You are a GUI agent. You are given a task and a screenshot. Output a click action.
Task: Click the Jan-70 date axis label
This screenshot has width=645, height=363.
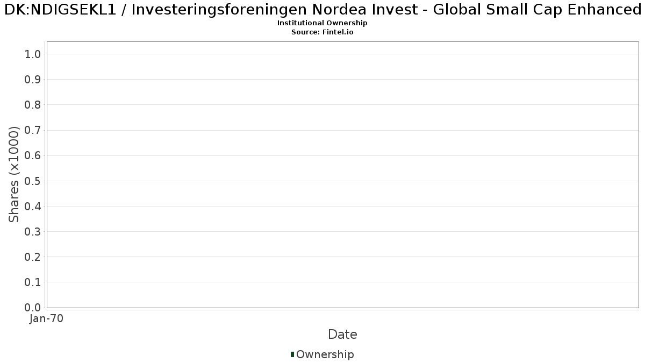(x=47, y=319)
